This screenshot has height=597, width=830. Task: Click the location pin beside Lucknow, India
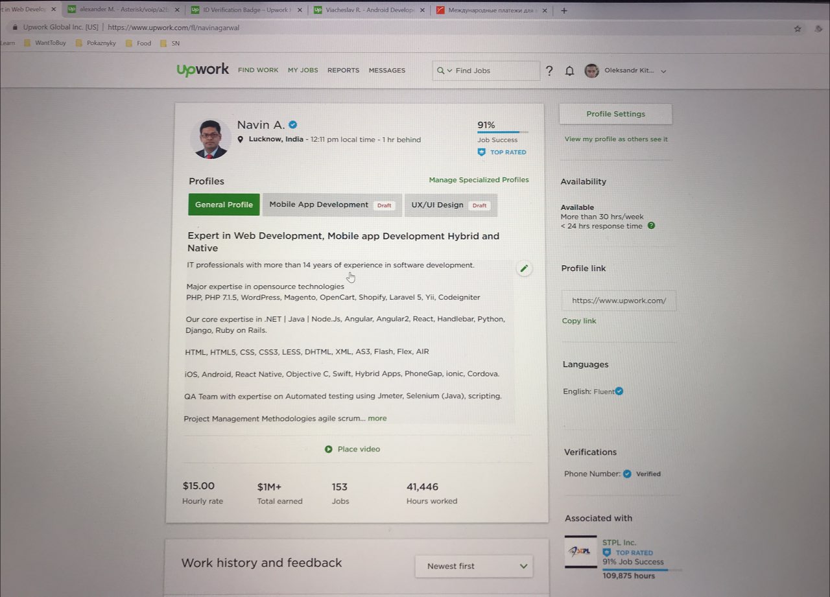[241, 139]
